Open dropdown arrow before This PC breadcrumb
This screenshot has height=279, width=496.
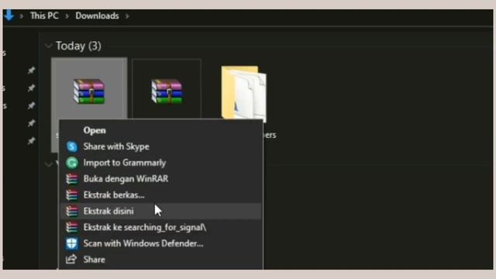pos(22,15)
